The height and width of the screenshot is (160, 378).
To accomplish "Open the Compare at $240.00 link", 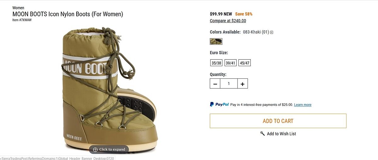I will (x=228, y=21).
